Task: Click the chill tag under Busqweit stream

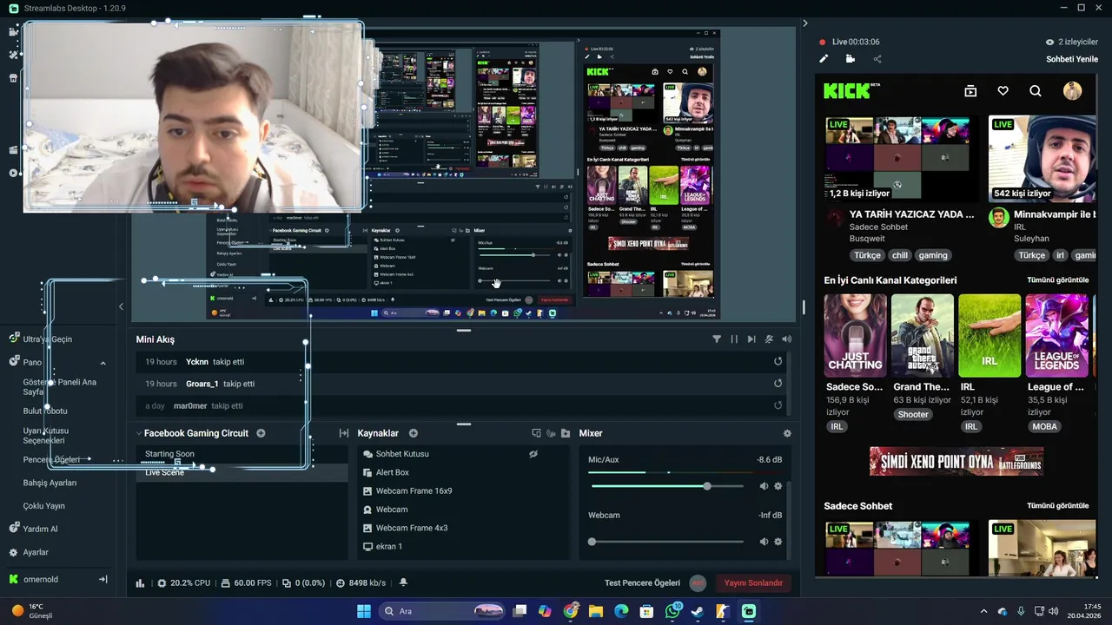Action: pos(899,255)
